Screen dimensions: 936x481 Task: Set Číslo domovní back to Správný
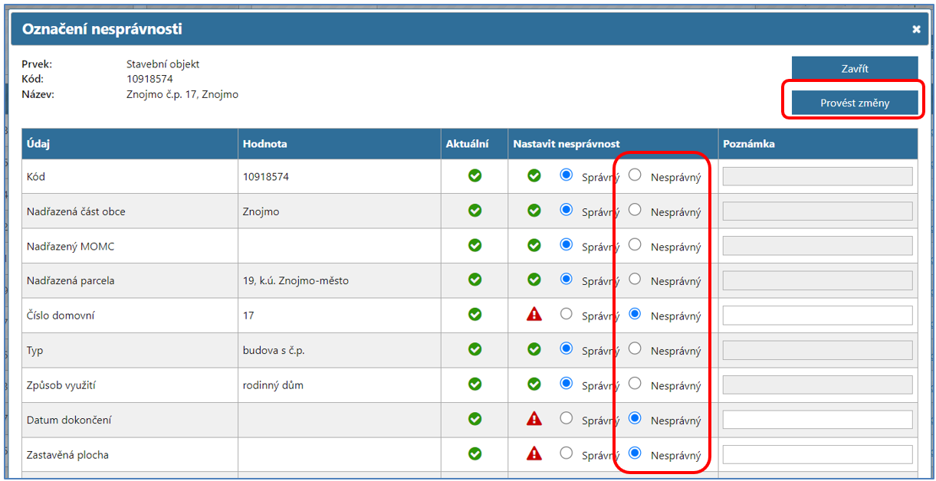pos(567,313)
